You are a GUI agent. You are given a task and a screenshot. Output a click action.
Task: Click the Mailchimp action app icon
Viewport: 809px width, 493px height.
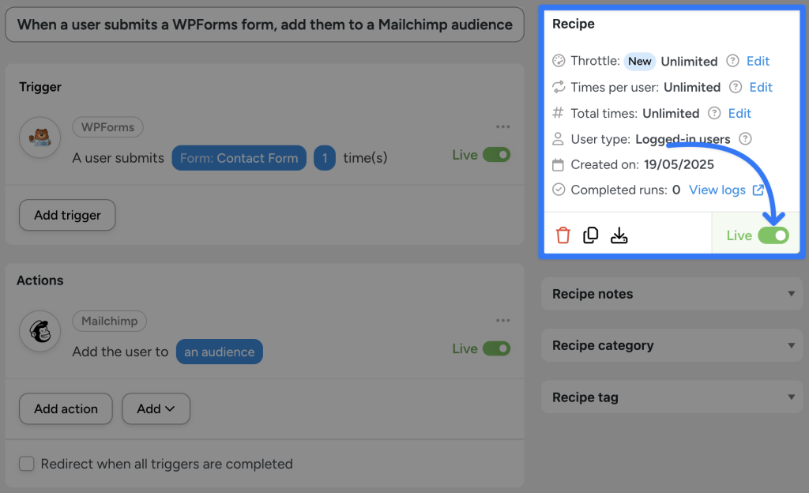pos(39,330)
